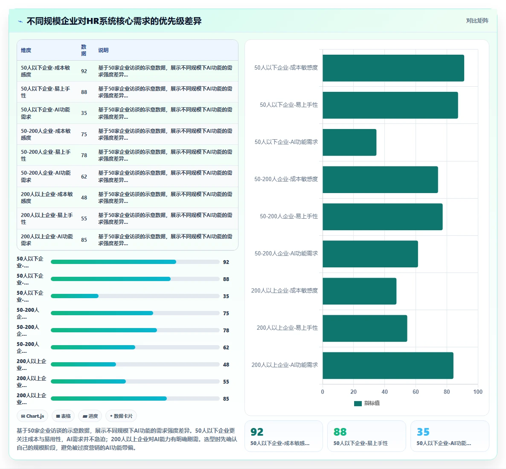This screenshot has height=469, width=506.
Task: Select the 数据卡片 tag chip
Action: (x=121, y=416)
